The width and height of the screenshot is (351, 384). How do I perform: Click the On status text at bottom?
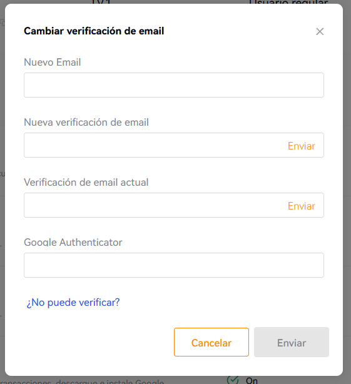[252, 380]
